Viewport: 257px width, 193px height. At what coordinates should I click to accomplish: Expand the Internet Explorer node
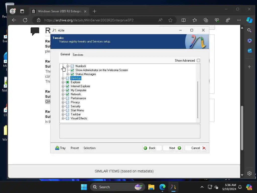(x=63, y=86)
